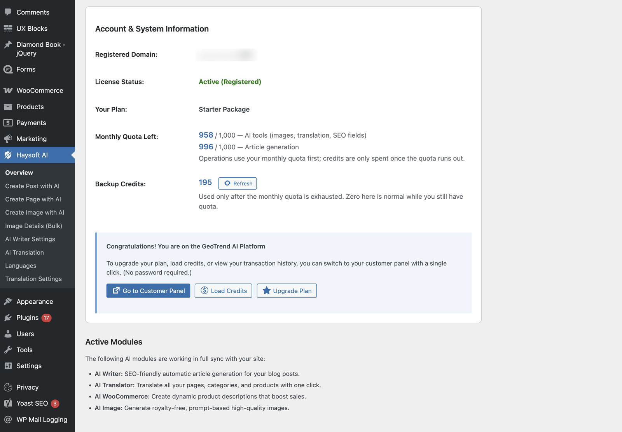Click the Plugins update badge 17
Viewport: 622px width, 432px height.
pyautogui.click(x=46, y=318)
